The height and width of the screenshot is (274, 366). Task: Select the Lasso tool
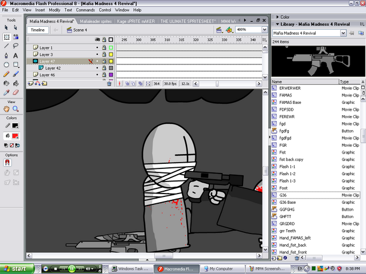(15, 46)
